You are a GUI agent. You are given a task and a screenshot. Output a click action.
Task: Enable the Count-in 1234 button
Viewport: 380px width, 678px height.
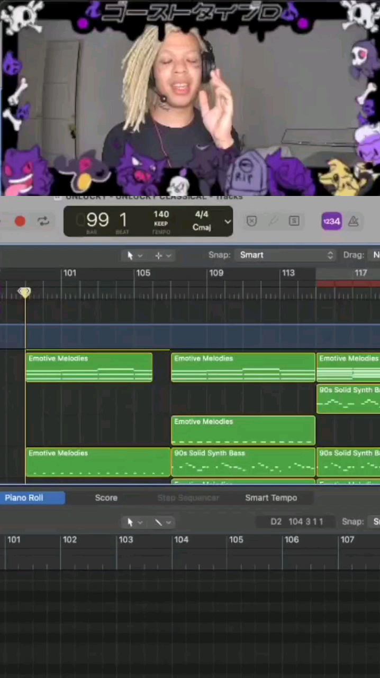tap(331, 221)
